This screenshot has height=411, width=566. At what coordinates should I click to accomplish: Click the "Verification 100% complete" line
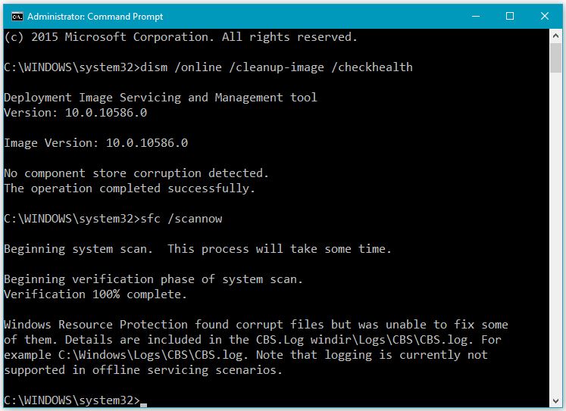click(95, 294)
